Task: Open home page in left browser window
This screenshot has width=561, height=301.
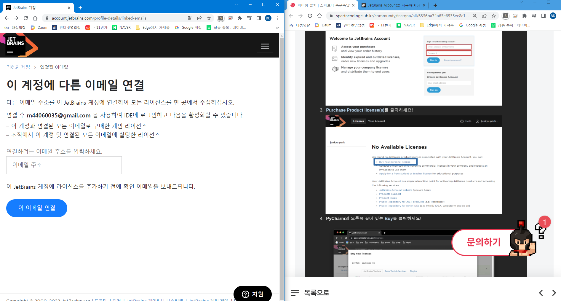Action: click(x=35, y=18)
